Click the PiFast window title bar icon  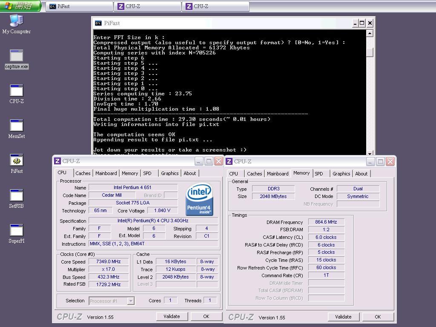click(98, 23)
